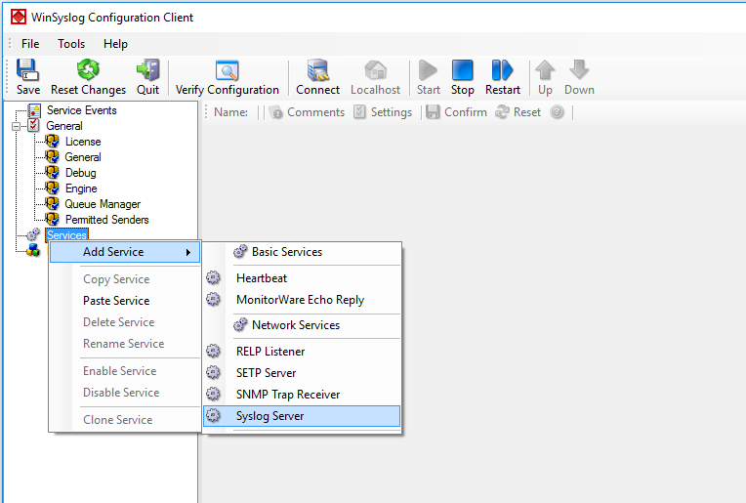The height and width of the screenshot is (503, 746).
Task: Select SETP Server from submenu
Action: click(302, 372)
